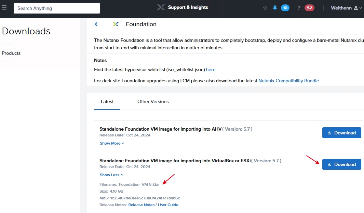Click the Downloads heading in sidebar
The width and height of the screenshot is (364, 213).
[26, 31]
